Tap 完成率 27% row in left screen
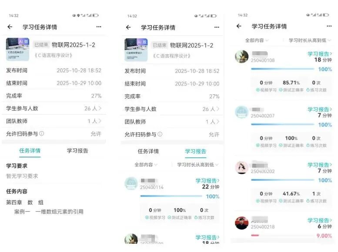 click(x=54, y=96)
